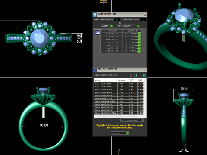Click the Total Gem Weight value field
The width and height of the screenshot is (207, 155).
click(x=117, y=19)
